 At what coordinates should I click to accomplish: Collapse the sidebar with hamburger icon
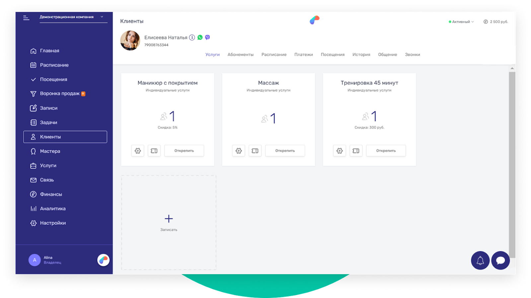[26, 18]
